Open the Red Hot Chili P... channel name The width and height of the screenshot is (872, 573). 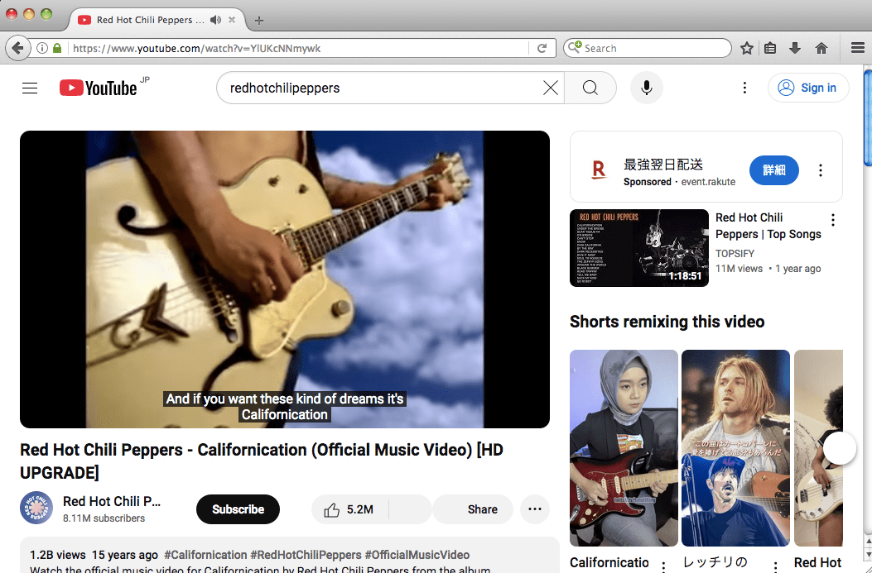click(x=112, y=501)
